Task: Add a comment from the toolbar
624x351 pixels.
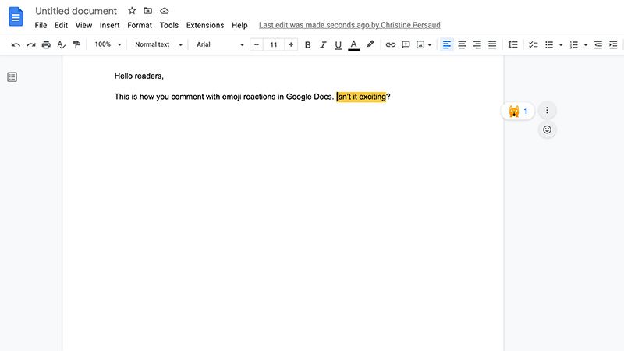Action: click(x=406, y=44)
